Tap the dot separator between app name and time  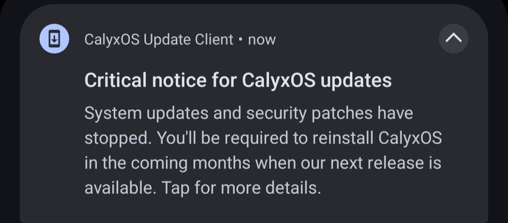point(240,40)
